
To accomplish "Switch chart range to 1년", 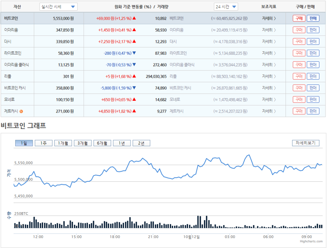I will [122, 143].
